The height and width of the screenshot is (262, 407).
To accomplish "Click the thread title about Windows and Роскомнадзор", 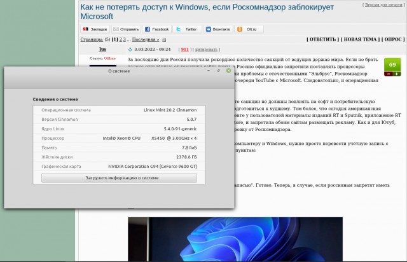I will (x=207, y=11).
